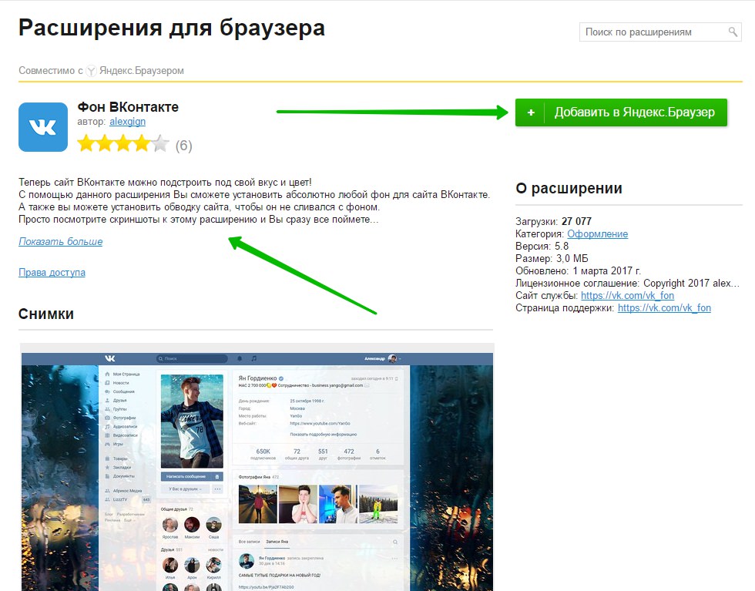Click the Расширения для браузера heading
755x591 pixels.
[171, 28]
